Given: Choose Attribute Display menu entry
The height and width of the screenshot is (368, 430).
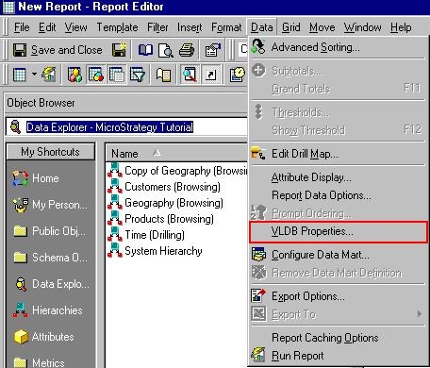Looking at the screenshot, I should 338,177.
